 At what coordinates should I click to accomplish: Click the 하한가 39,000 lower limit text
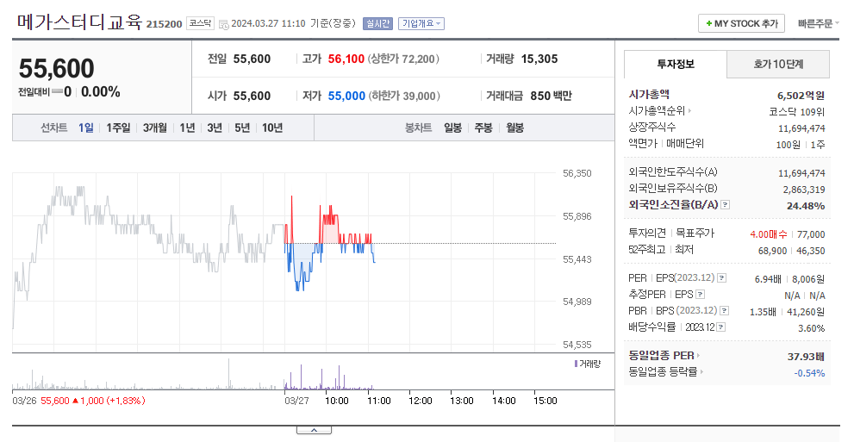coord(404,96)
